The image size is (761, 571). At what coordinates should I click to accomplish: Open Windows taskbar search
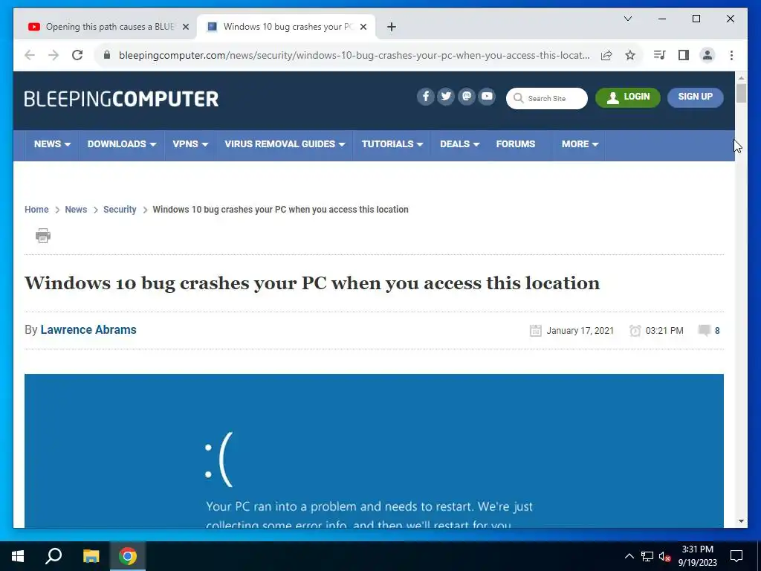(x=54, y=556)
